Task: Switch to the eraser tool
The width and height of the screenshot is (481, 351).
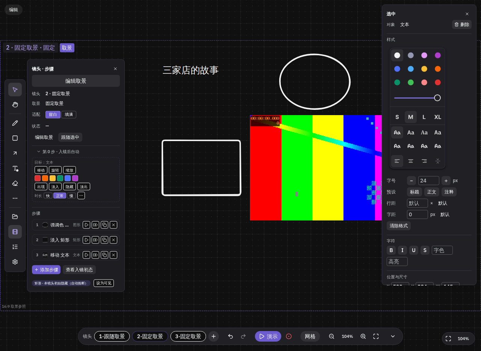Action: coord(15,183)
